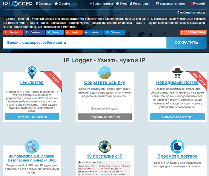Screen dimensions: 209x176
Task: Share via the Twitter button
Action: coord(55,32)
